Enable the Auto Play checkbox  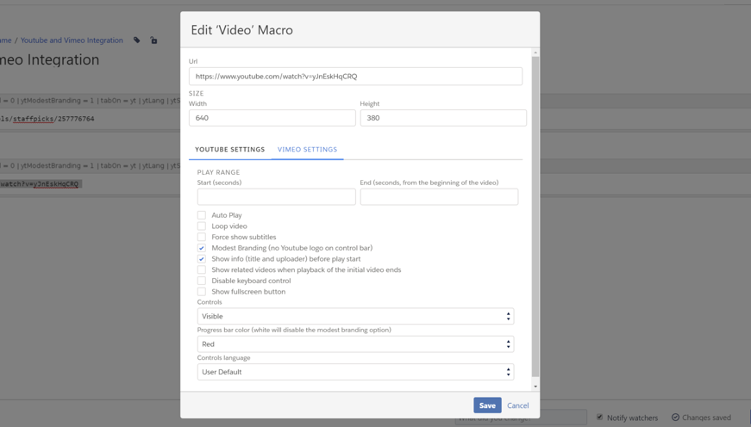pyautogui.click(x=202, y=215)
